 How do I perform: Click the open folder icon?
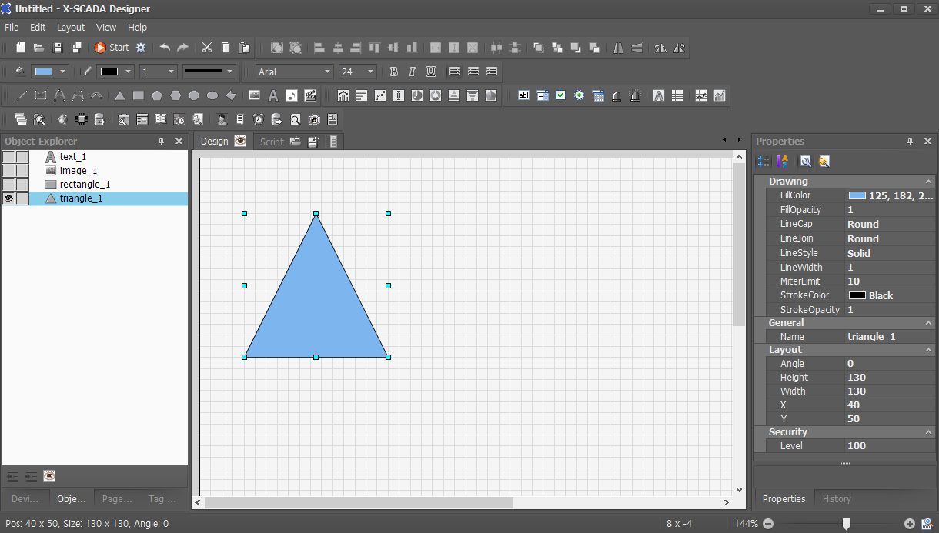[x=39, y=48]
